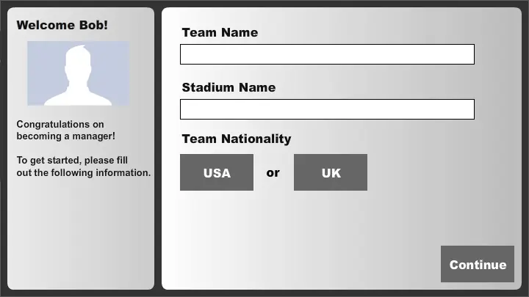Click the 'Team Nationality' label

pos(237,139)
